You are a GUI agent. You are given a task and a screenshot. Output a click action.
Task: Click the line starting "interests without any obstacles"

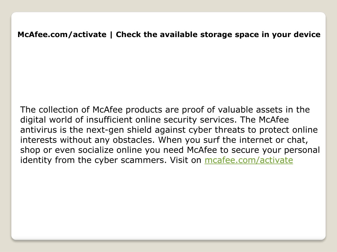[164, 140]
